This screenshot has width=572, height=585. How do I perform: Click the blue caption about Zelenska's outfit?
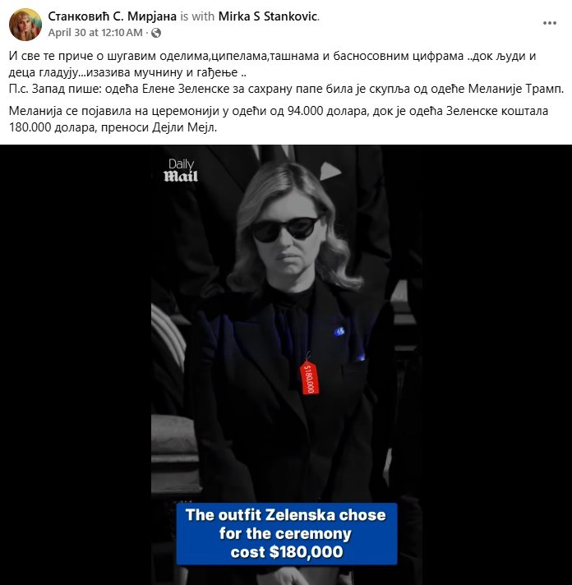click(286, 533)
